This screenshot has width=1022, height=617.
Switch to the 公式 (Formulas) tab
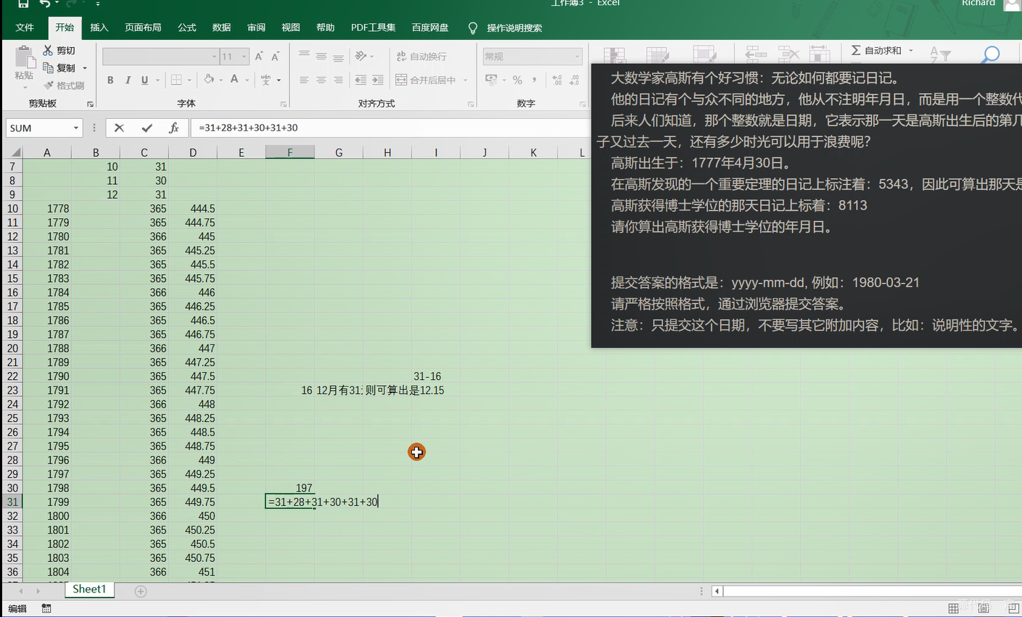[187, 28]
